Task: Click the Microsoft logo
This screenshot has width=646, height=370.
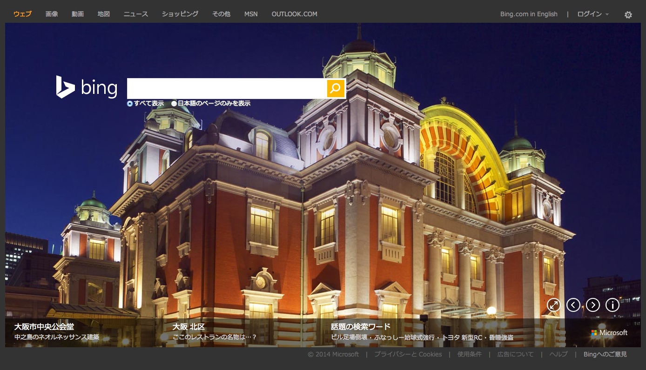Action: pos(609,333)
